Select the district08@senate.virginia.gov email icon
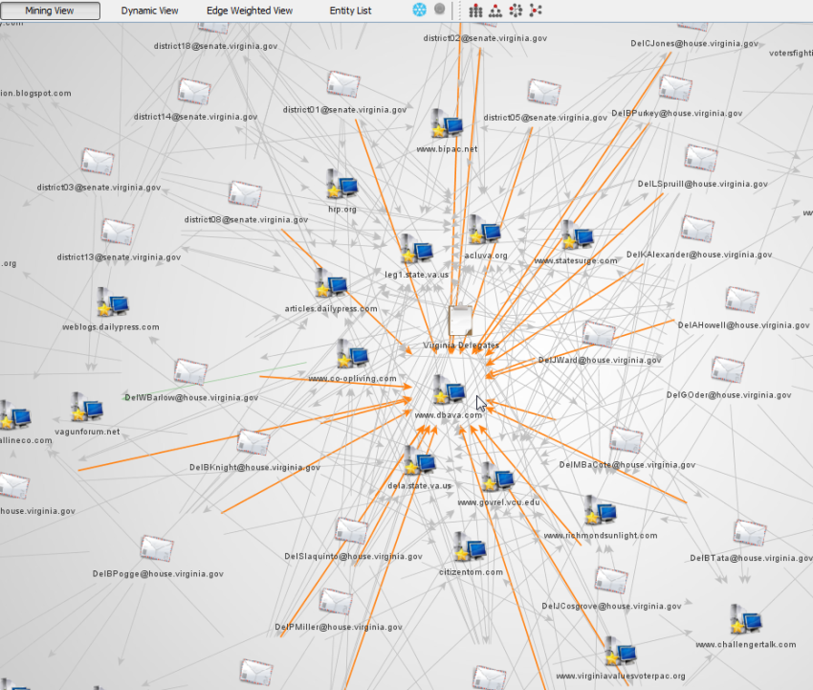Screen dimensions: 813x690 tap(245, 194)
